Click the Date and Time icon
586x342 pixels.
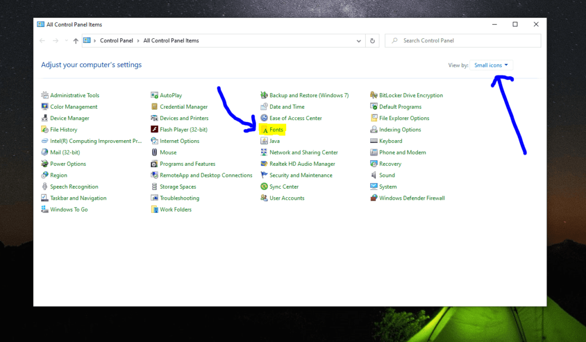pos(264,106)
